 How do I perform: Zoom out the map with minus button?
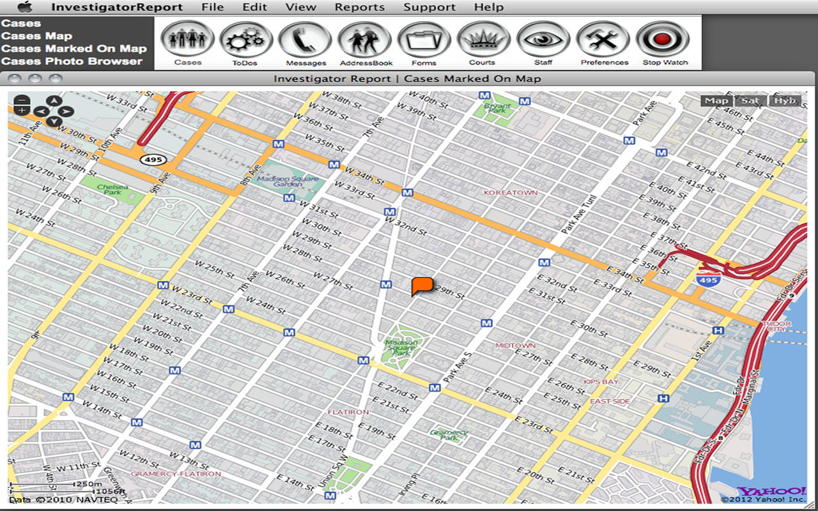coord(22,100)
